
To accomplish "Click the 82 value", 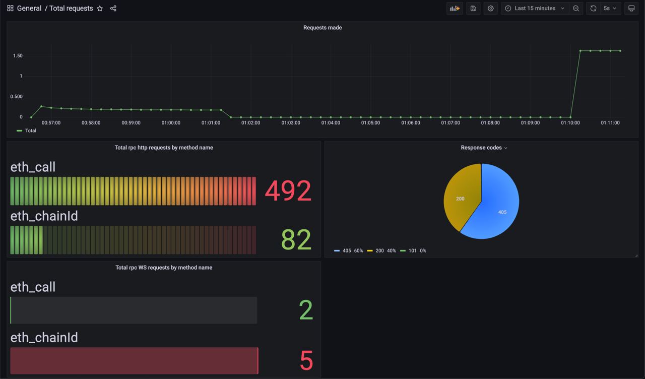I will click(x=296, y=240).
